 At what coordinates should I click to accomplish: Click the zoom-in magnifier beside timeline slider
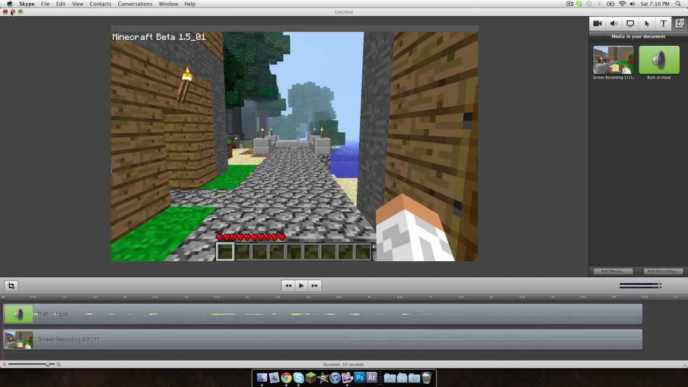59,364
